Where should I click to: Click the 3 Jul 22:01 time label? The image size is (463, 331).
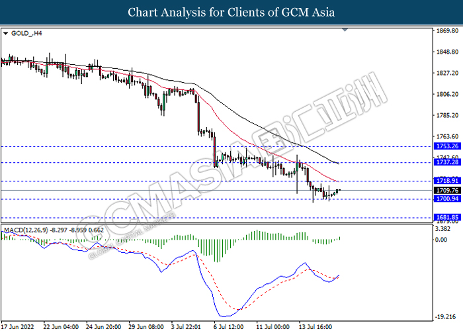186,327
